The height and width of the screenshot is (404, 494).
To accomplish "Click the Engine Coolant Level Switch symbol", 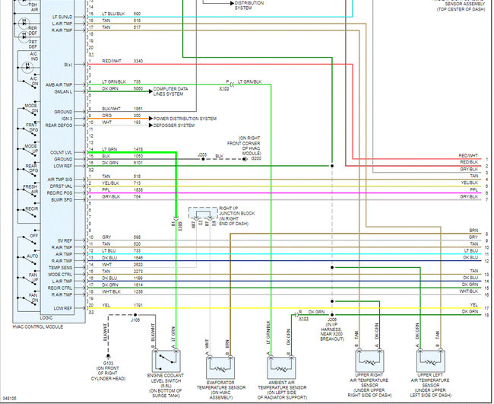I will (x=166, y=361).
